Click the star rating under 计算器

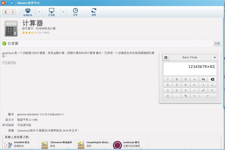pyautogui.click(x=30, y=33)
